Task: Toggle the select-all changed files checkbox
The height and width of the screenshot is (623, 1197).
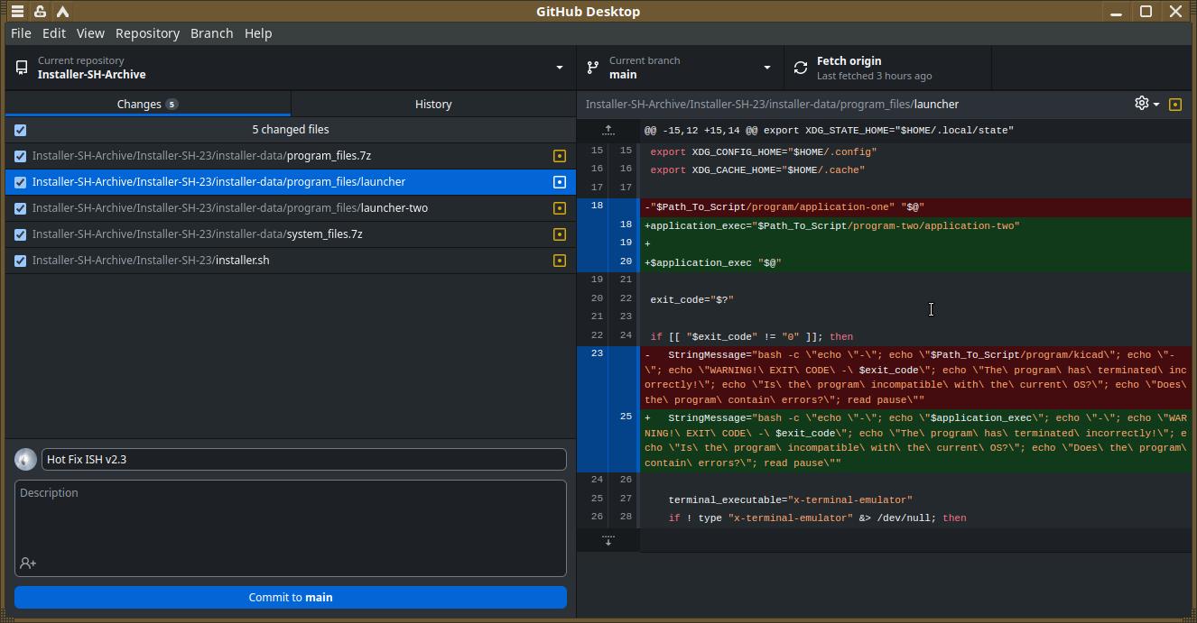Action: click(21, 130)
